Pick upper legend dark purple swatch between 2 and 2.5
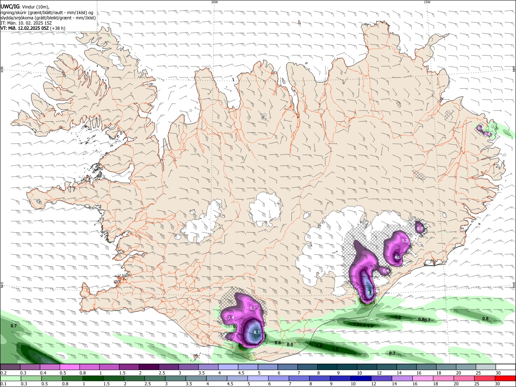516x387 pixels. click(x=149, y=367)
